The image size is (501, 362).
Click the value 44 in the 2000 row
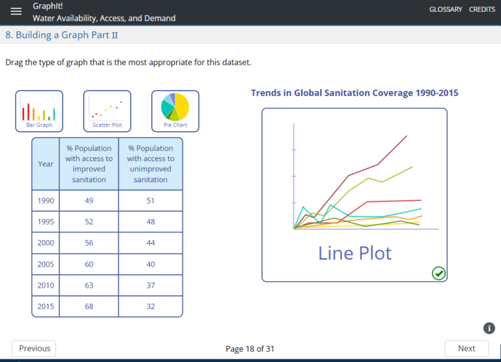(151, 243)
